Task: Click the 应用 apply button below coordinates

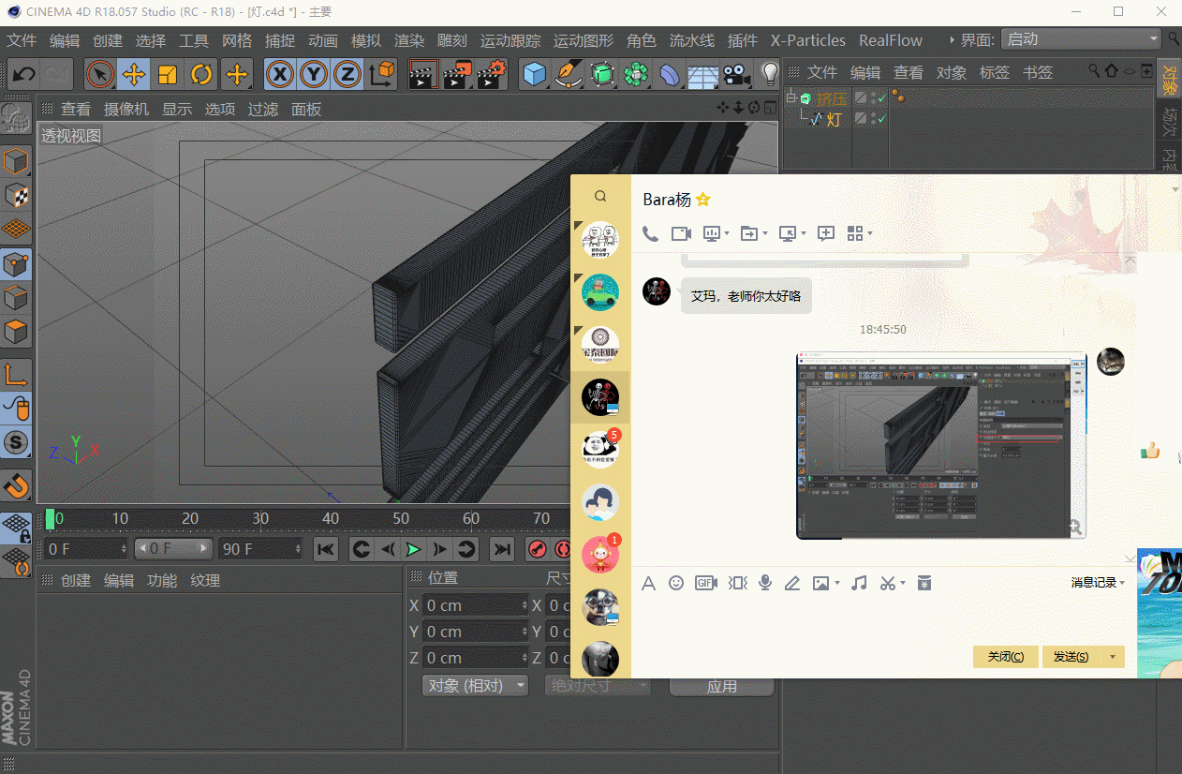Action: point(721,685)
